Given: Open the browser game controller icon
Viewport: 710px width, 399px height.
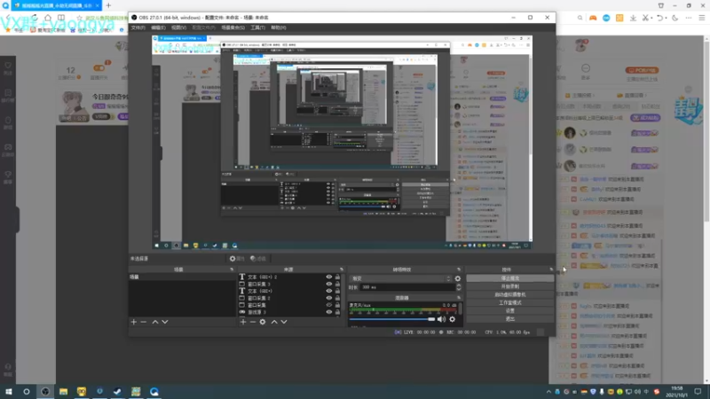Looking at the screenshot, I should coord(593,18).
